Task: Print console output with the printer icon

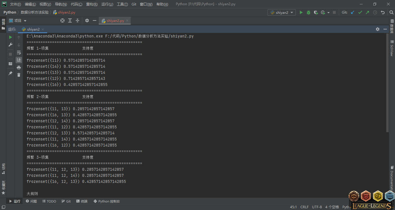Action: pos(19,67)
